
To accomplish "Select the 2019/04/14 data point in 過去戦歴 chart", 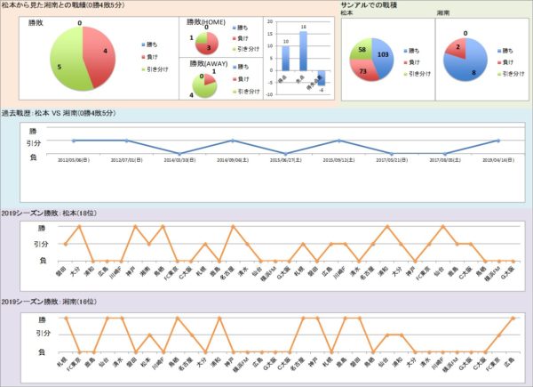I will (498, 141).
